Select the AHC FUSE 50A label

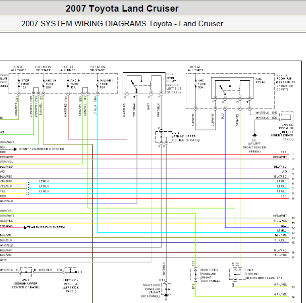(x=201, y=84)
